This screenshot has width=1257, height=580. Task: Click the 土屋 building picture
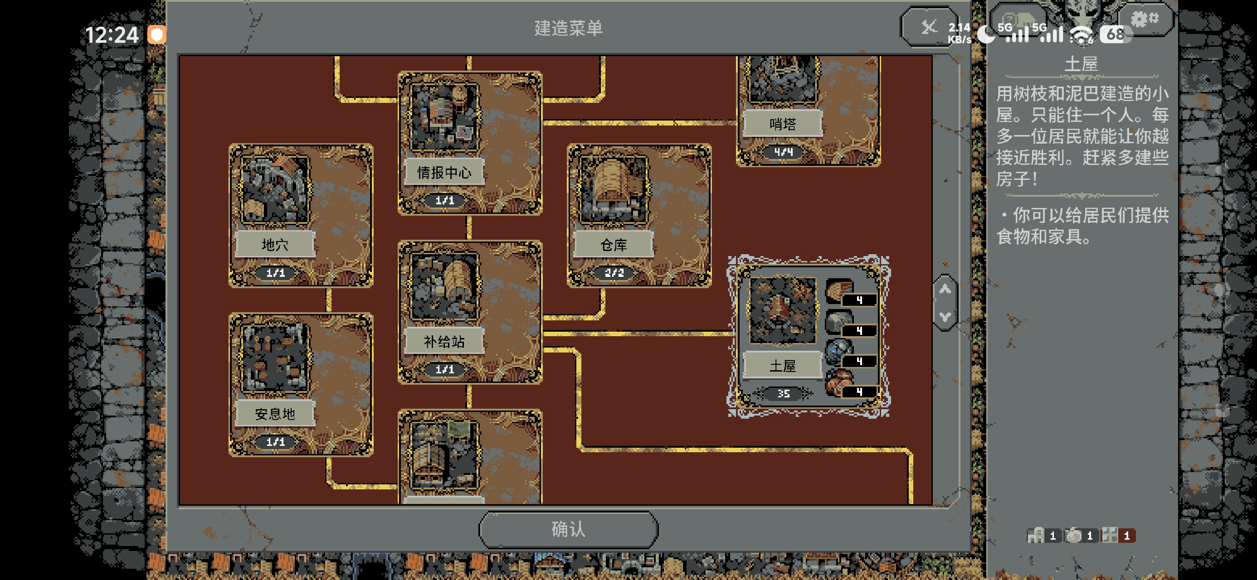click(x=783, y=311)
